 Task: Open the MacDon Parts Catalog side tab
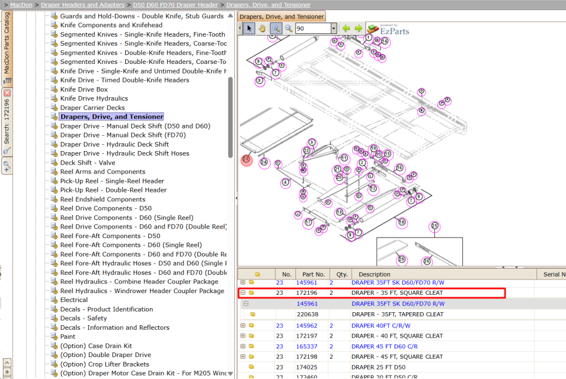tap(7, 48)
